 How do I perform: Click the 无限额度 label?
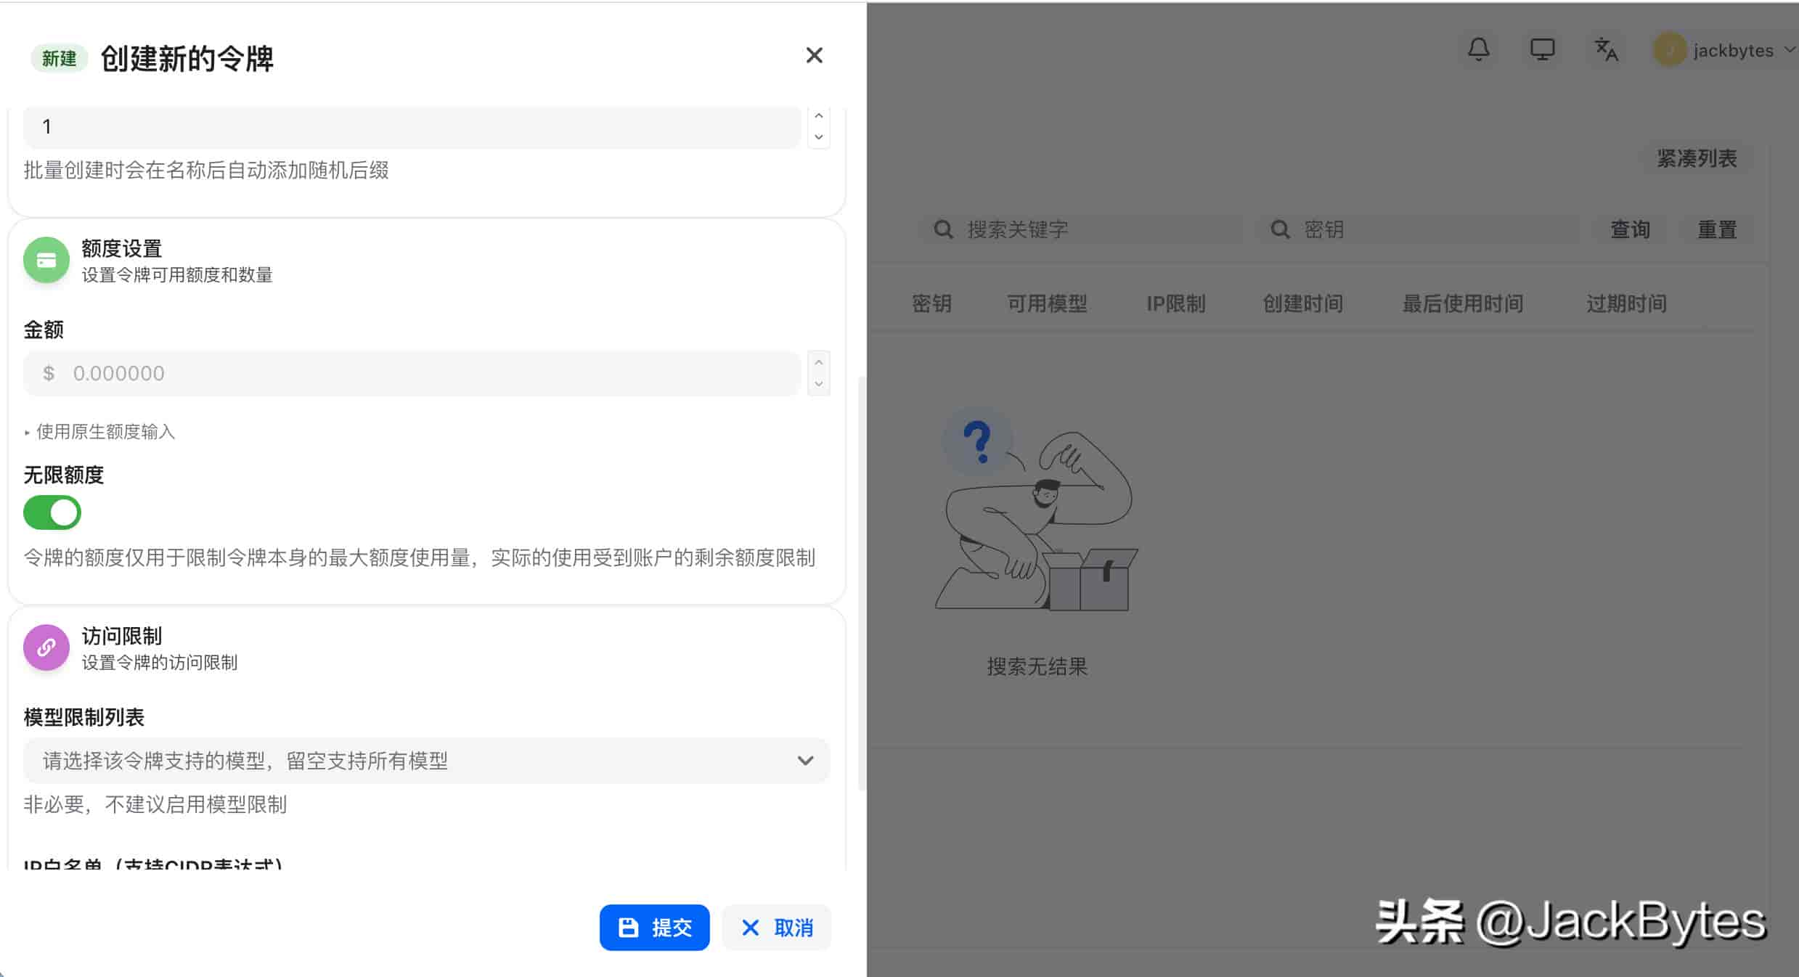pyautogui.click(x=64, y=475)
